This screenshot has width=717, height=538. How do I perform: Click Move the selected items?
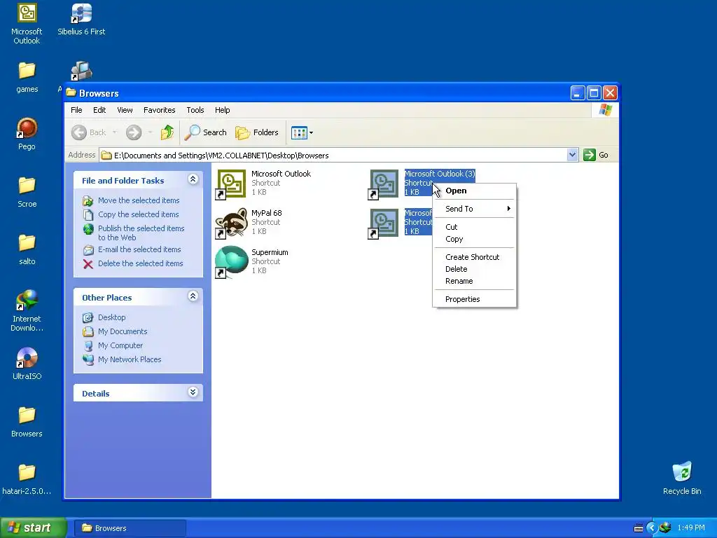[x=132, y=200]
